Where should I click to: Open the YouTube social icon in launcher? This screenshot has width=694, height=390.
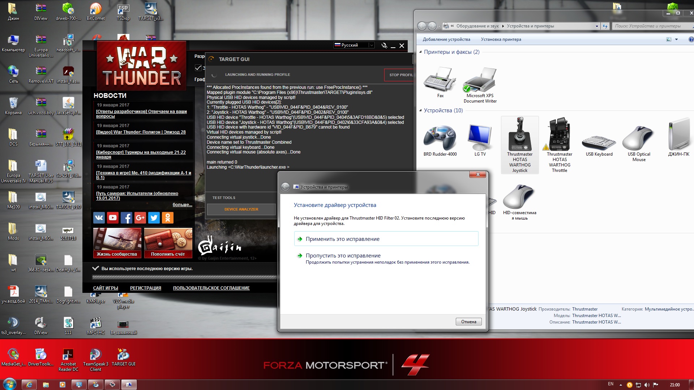tap(113, 217)
